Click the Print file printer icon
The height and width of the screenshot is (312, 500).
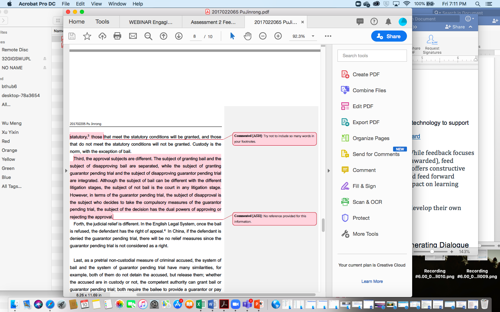point(117,36)
